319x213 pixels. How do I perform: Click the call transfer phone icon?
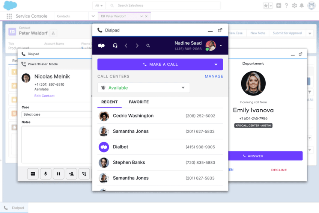84,174
